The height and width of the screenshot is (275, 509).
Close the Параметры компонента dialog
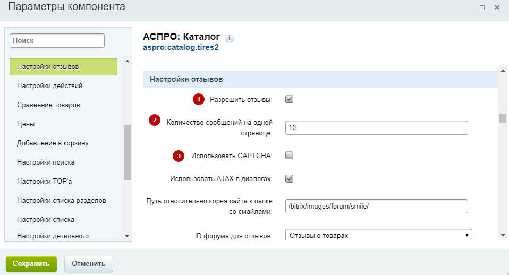tap(497, 7)
